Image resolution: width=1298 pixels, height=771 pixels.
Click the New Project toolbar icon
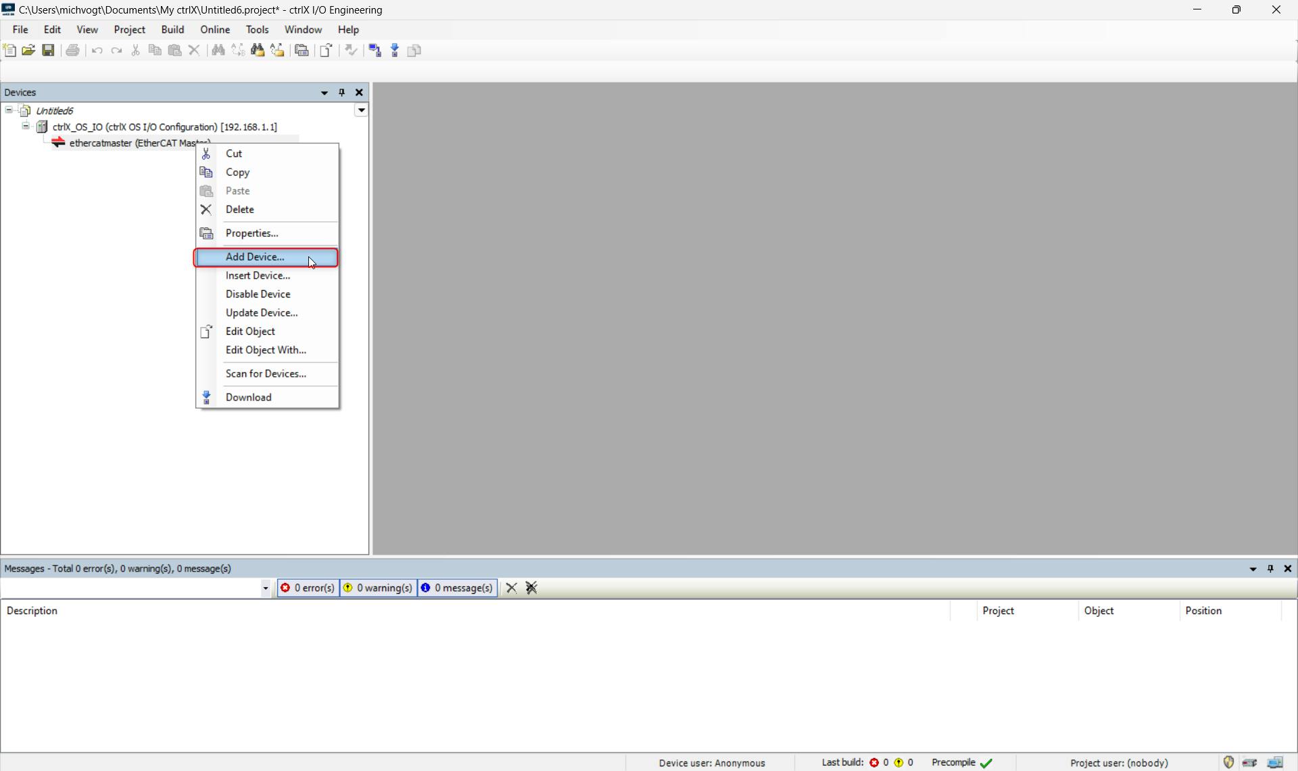click(9, 51)
